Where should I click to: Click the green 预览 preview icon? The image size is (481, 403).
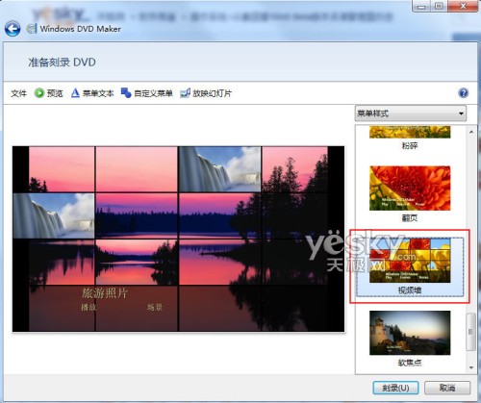click(x=39, y=93)
